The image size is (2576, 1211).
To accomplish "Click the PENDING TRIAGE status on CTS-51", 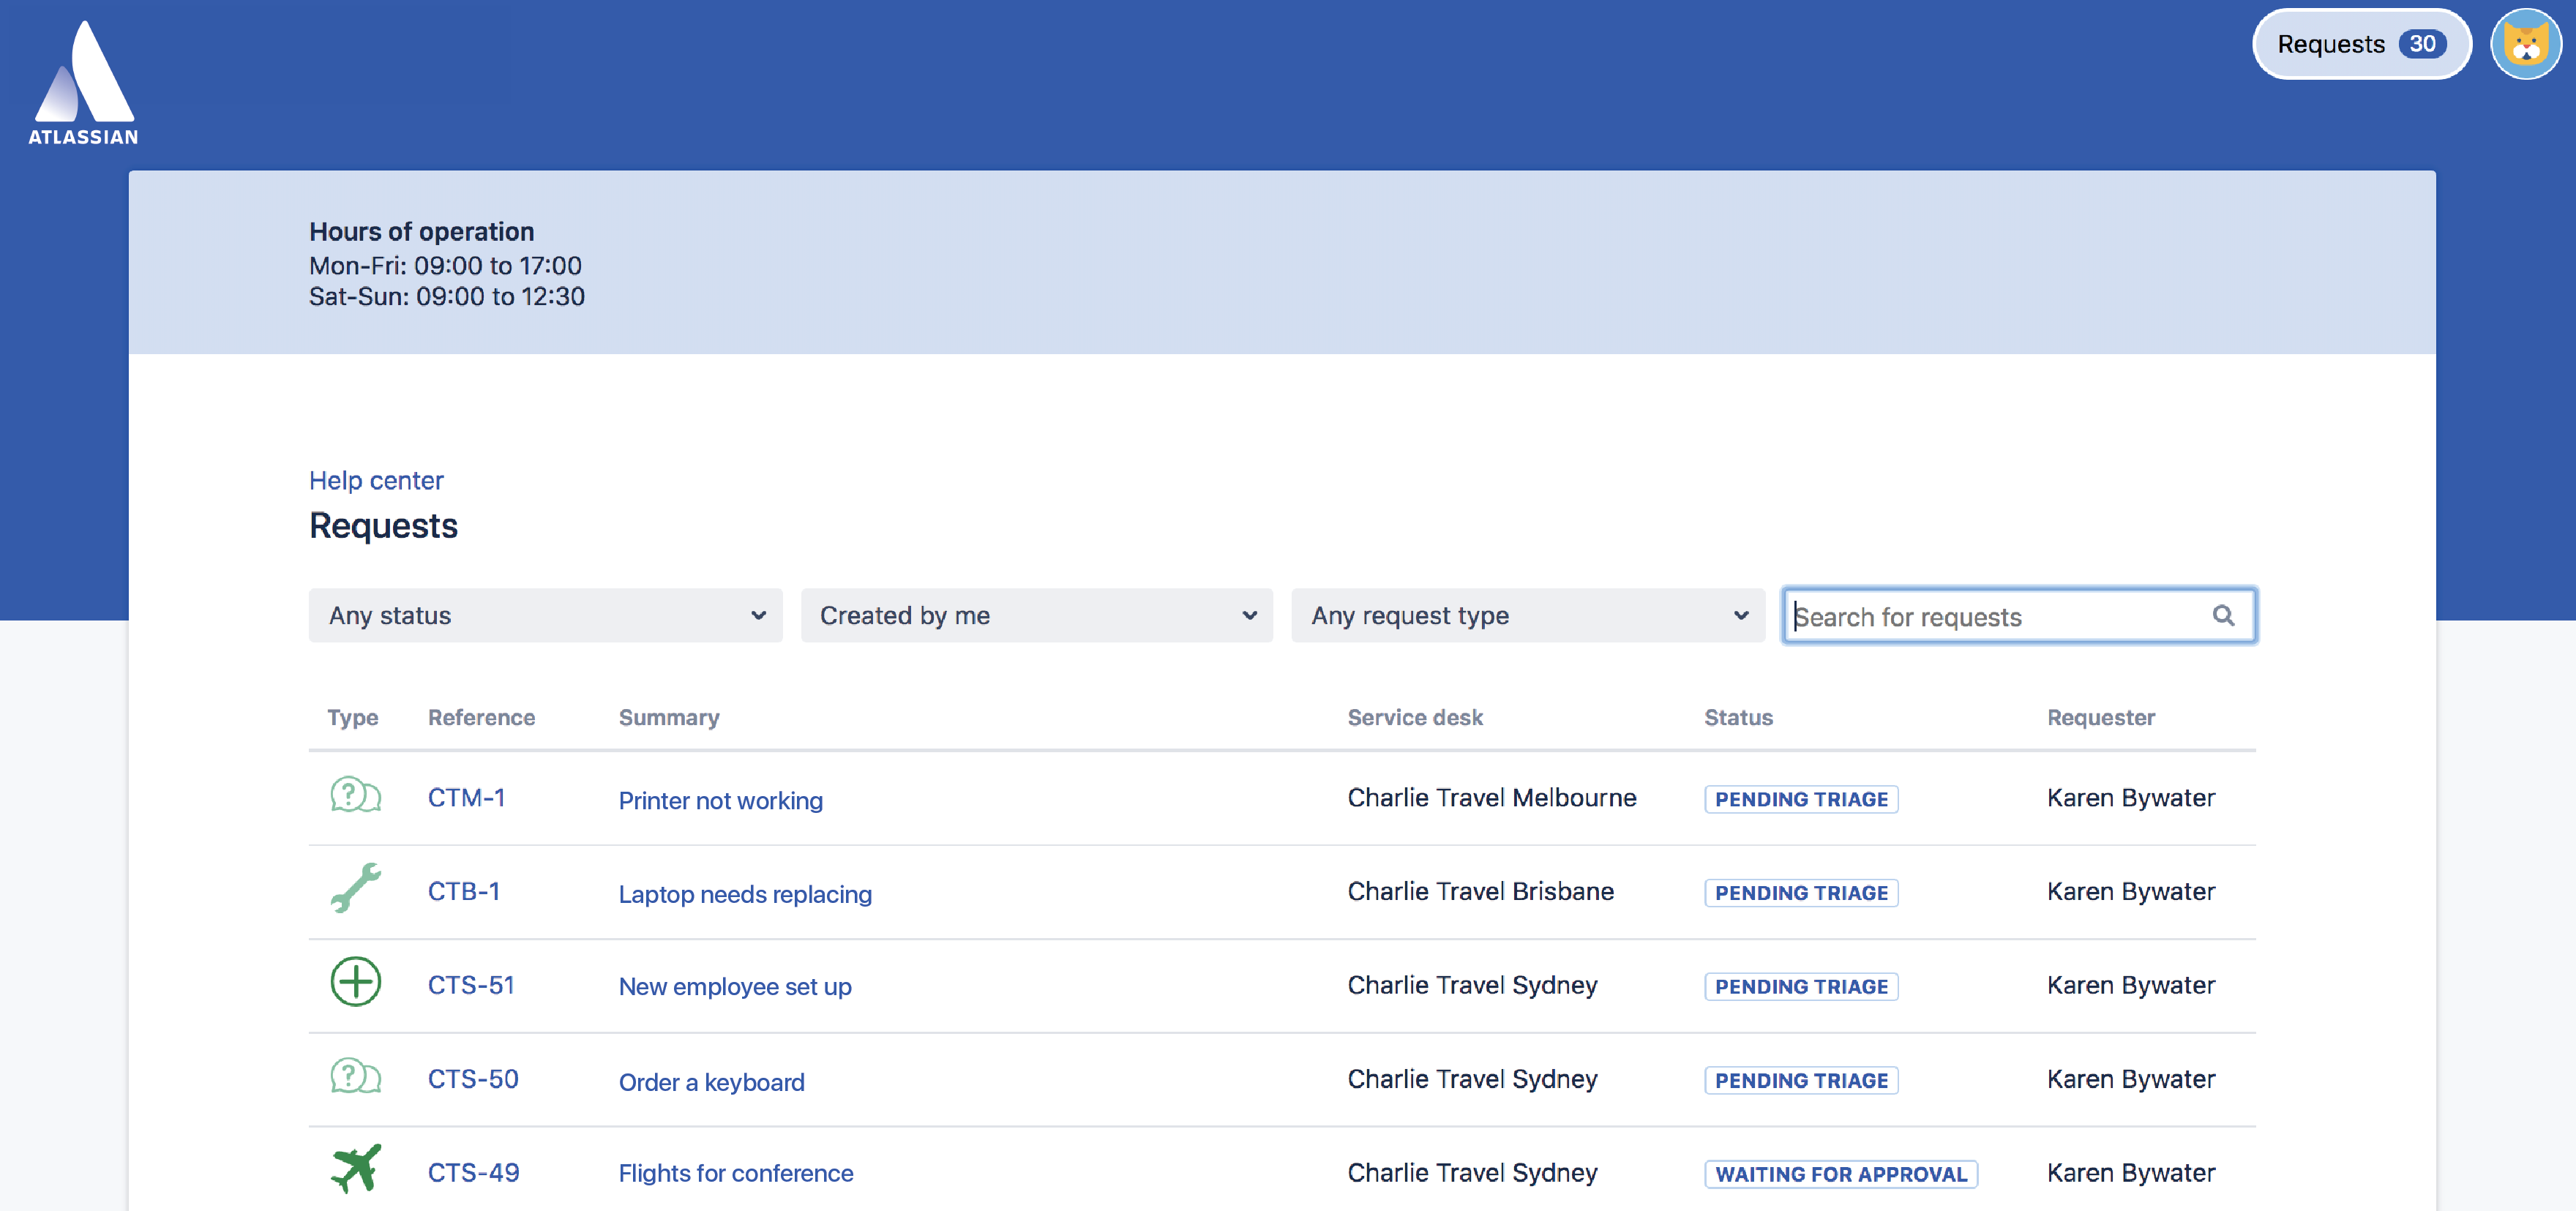I will (x=1801, y=986).
